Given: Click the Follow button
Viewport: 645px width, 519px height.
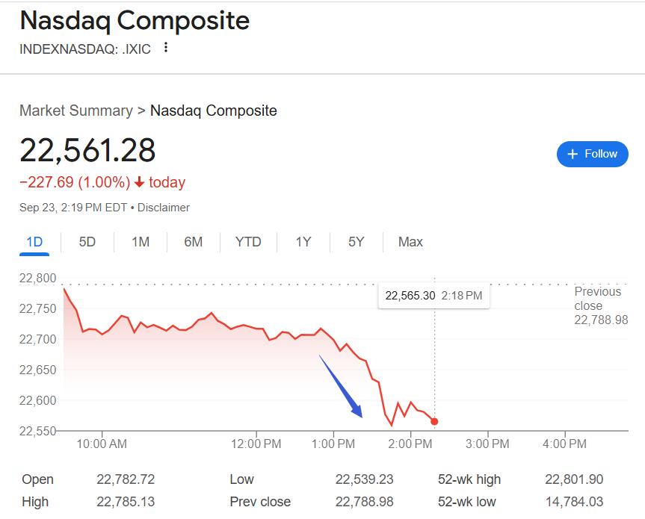Looking at the screenshot, I should (x=592, y=154).
